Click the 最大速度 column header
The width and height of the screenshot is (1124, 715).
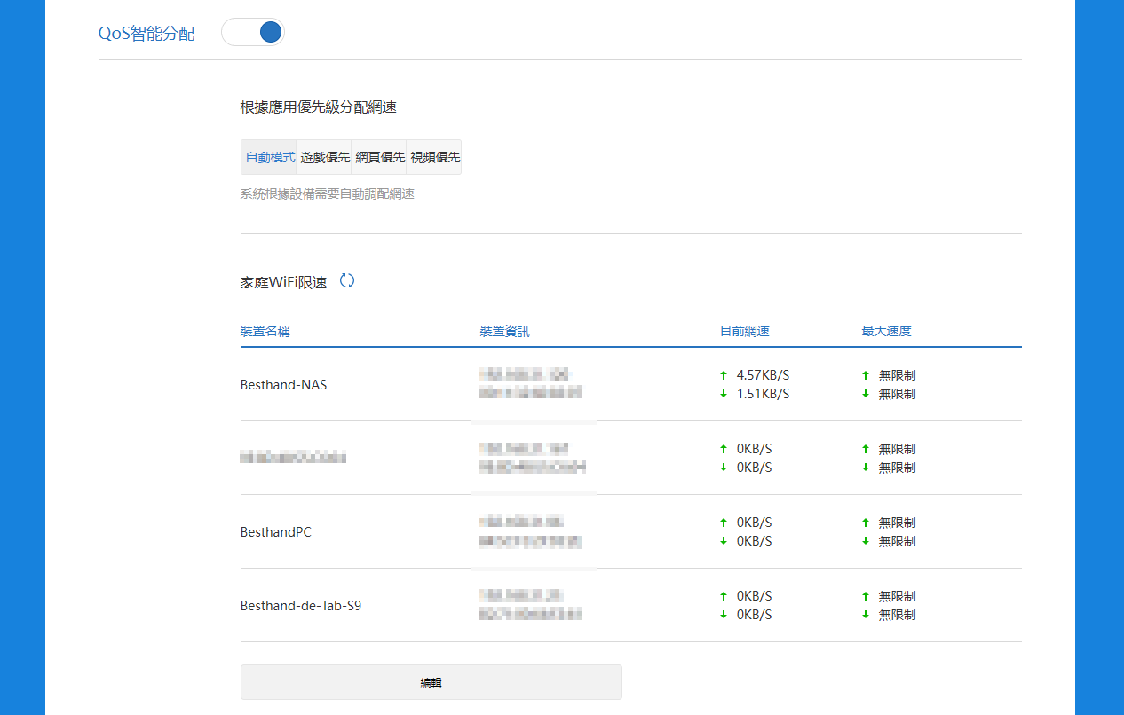click(886, 331)
